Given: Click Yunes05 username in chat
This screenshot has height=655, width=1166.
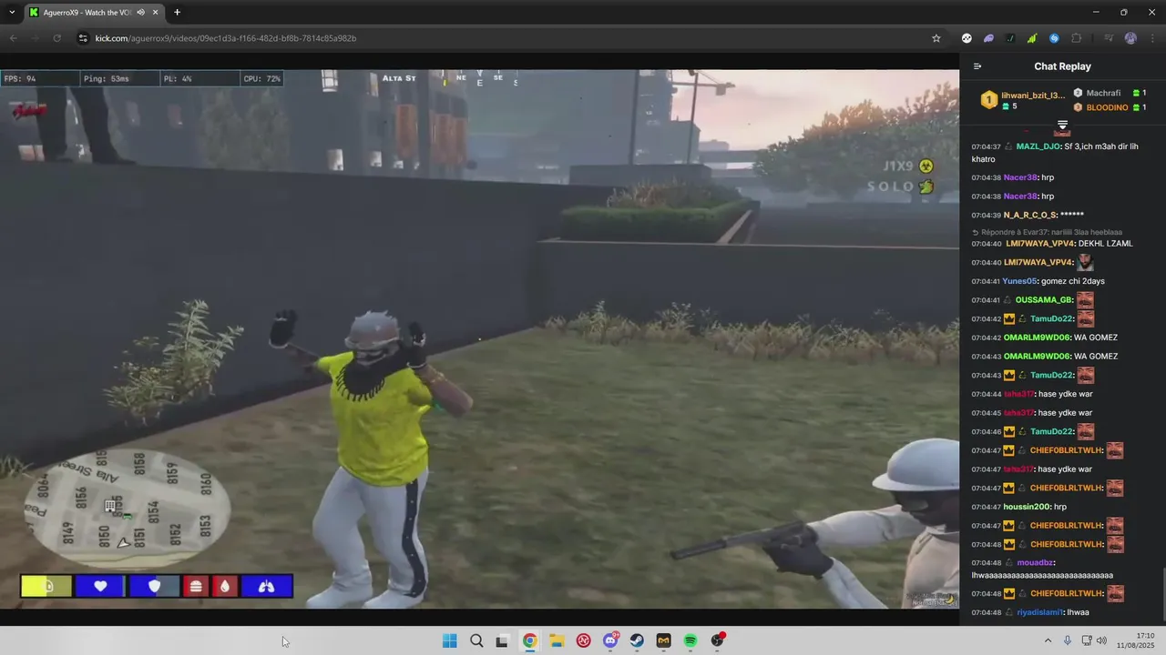Looking at the screenshot, I should coord(1019,281).
